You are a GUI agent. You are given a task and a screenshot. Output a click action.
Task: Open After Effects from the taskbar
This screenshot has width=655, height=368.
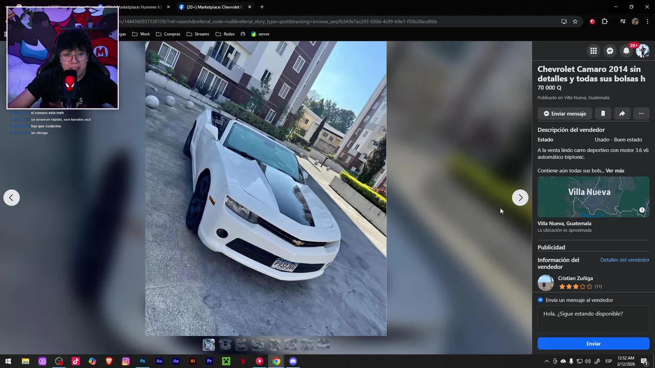click(176, 361)
